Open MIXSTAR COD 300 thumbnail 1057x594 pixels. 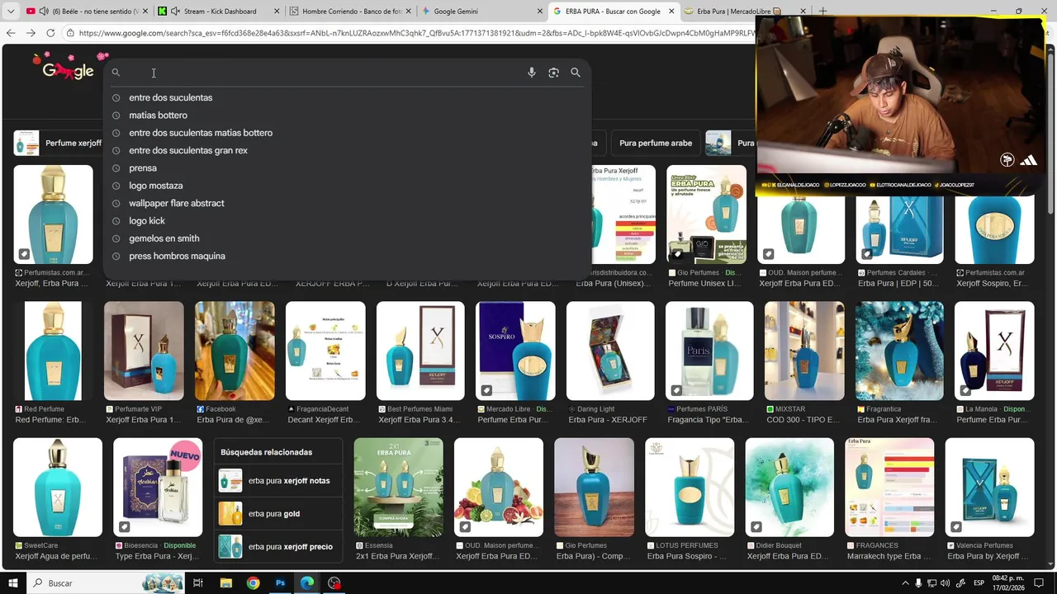point(804,351)
